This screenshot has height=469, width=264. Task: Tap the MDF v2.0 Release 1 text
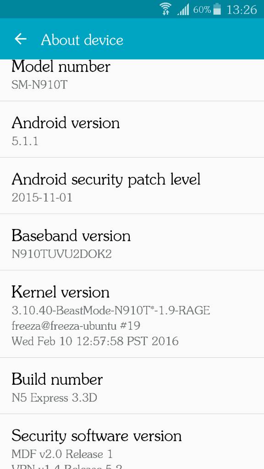[62, 454]
